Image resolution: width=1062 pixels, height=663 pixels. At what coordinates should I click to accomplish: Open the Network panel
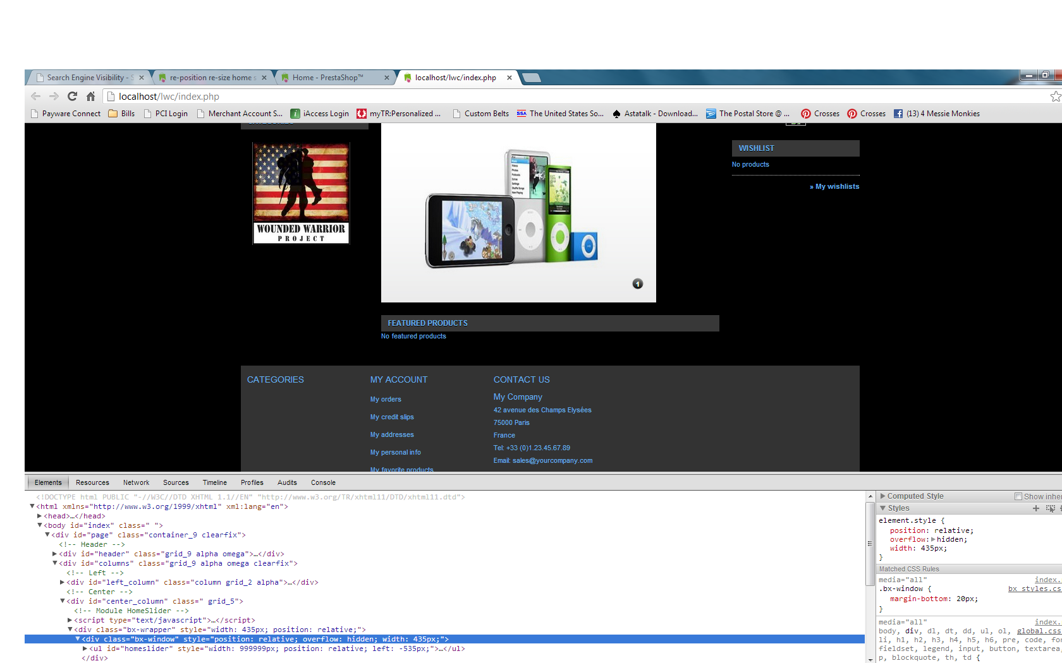(137, 482)
